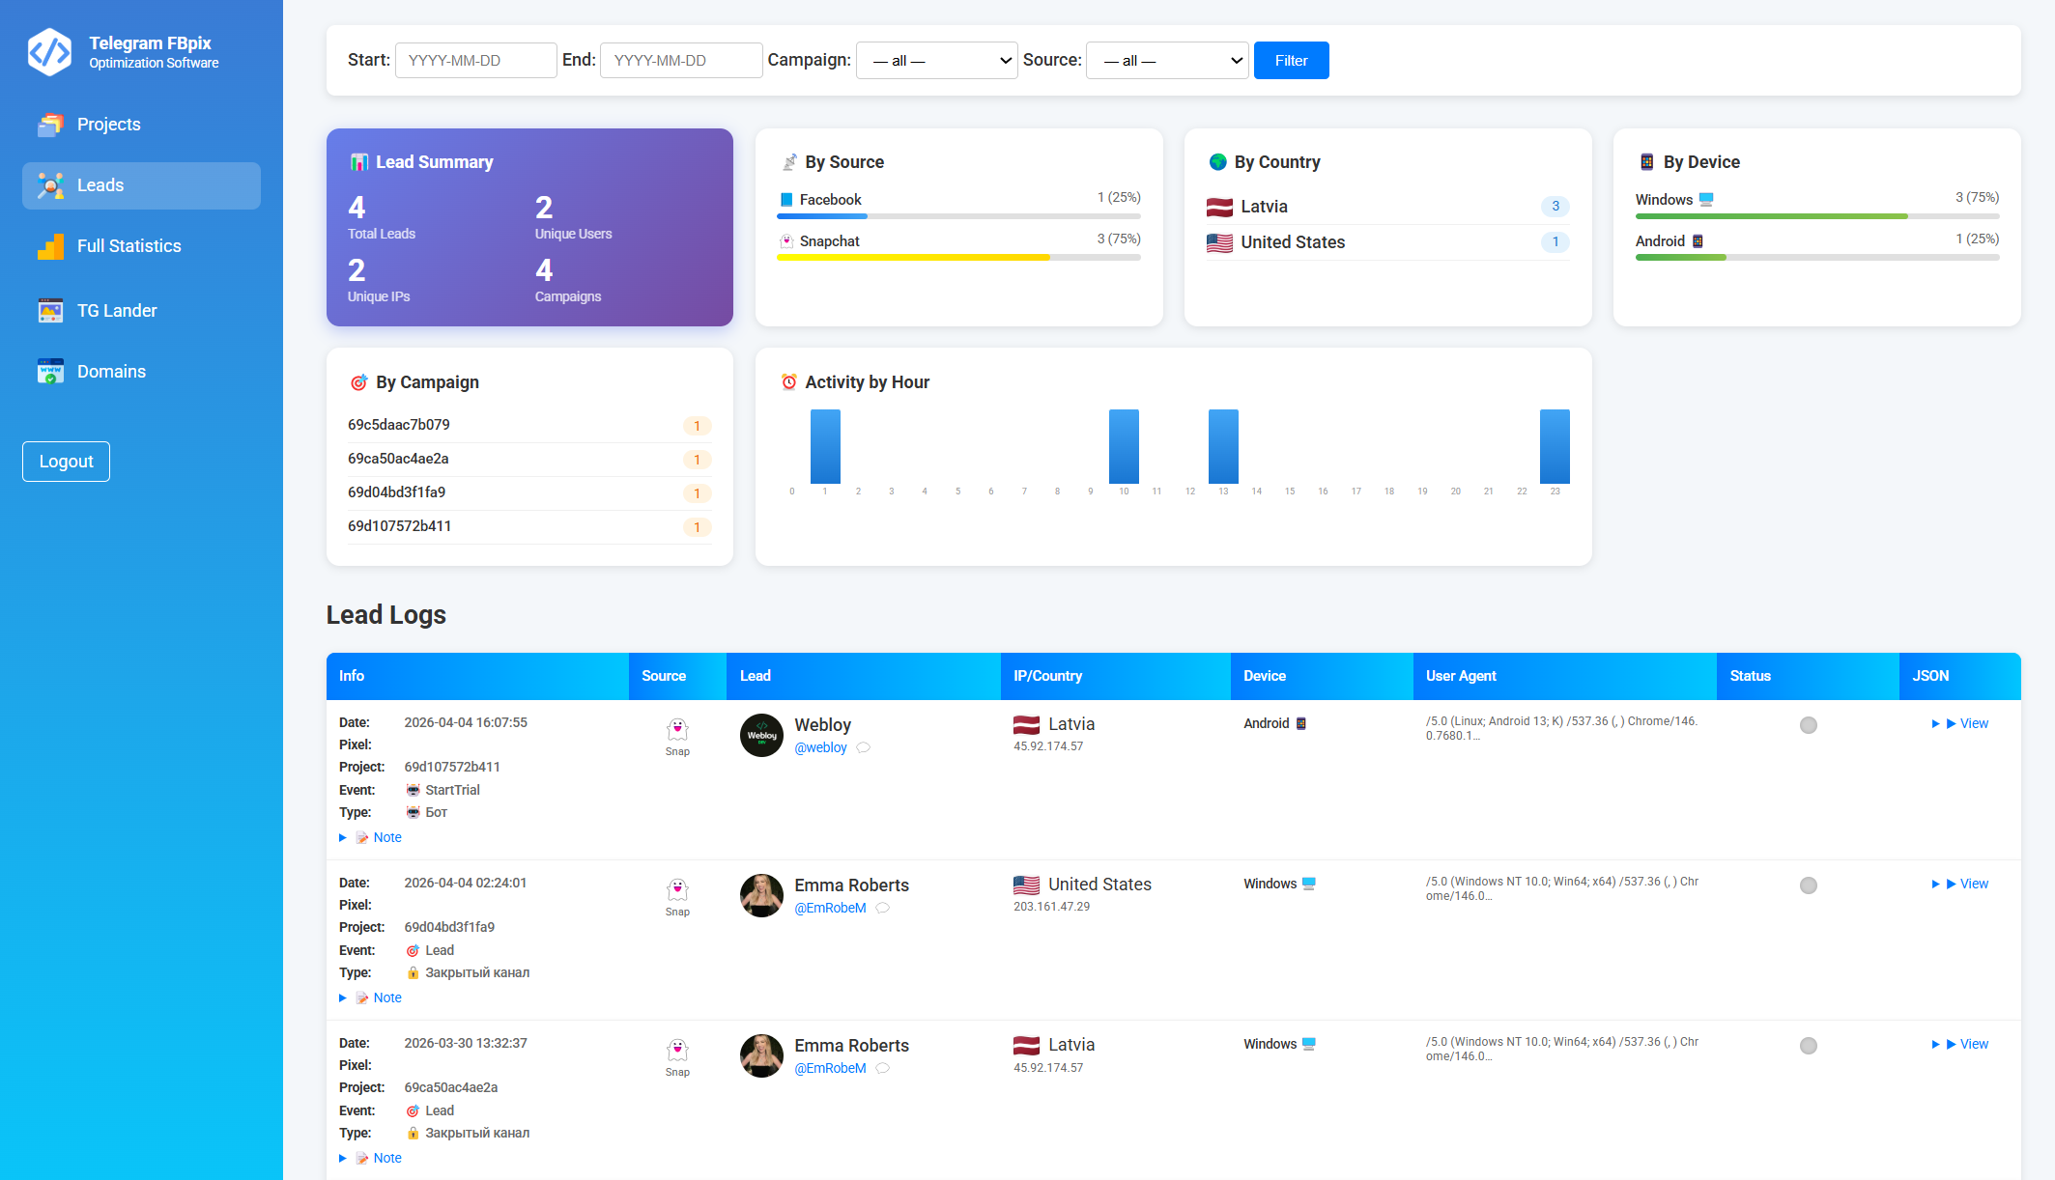
Task: Click the Projects sidebar icon
Action: click(50, 125)
